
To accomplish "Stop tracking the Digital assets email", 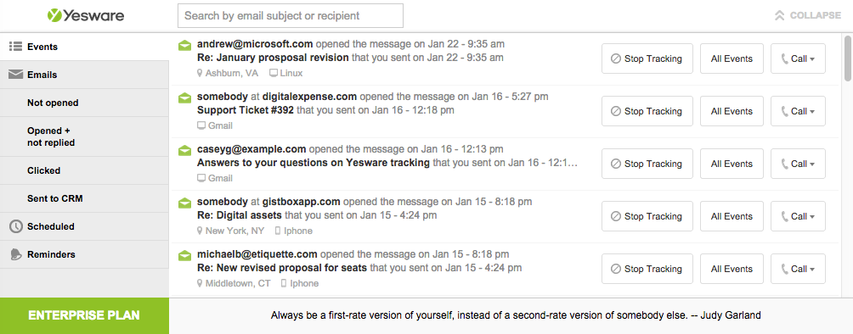I will tap(647, 216).
